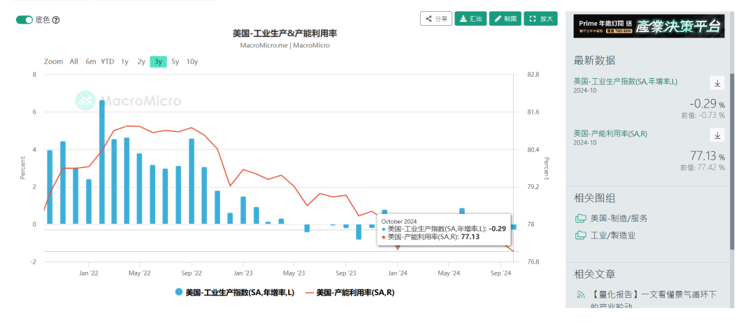Select the 5y zoom range

tap(175, 61)
